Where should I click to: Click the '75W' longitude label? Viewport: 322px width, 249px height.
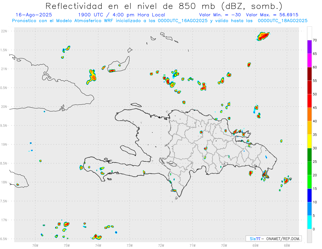pyautogui.click(x=67, y=245)
